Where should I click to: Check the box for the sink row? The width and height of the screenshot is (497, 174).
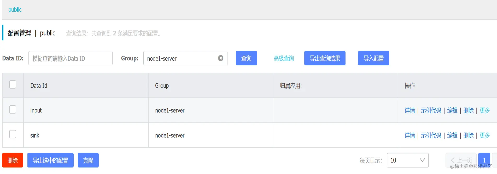point(13,134)
